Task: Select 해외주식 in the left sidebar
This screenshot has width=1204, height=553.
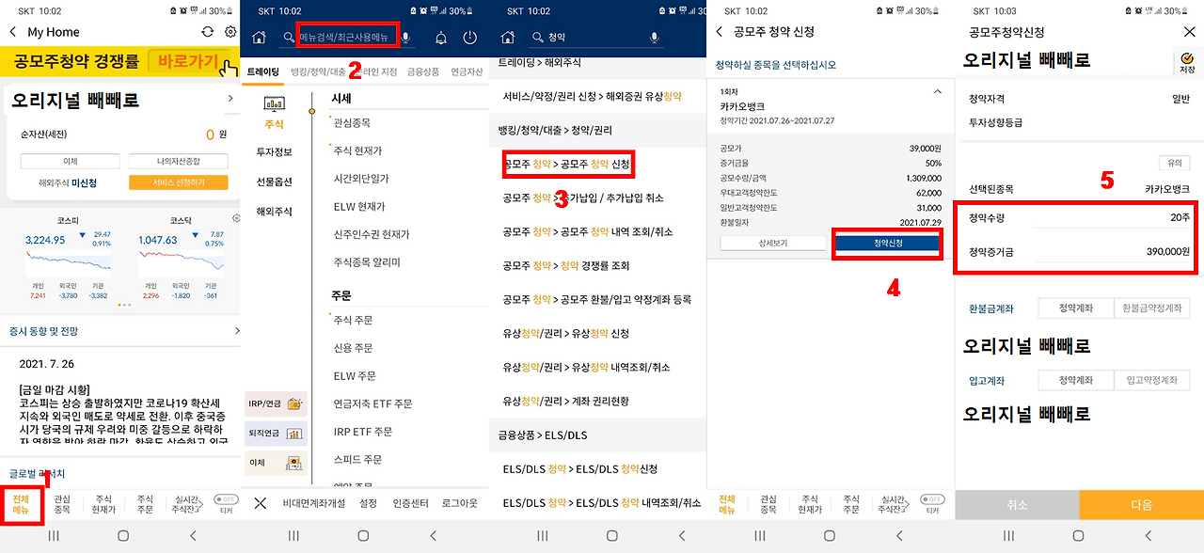Action: tap(275, 212)
